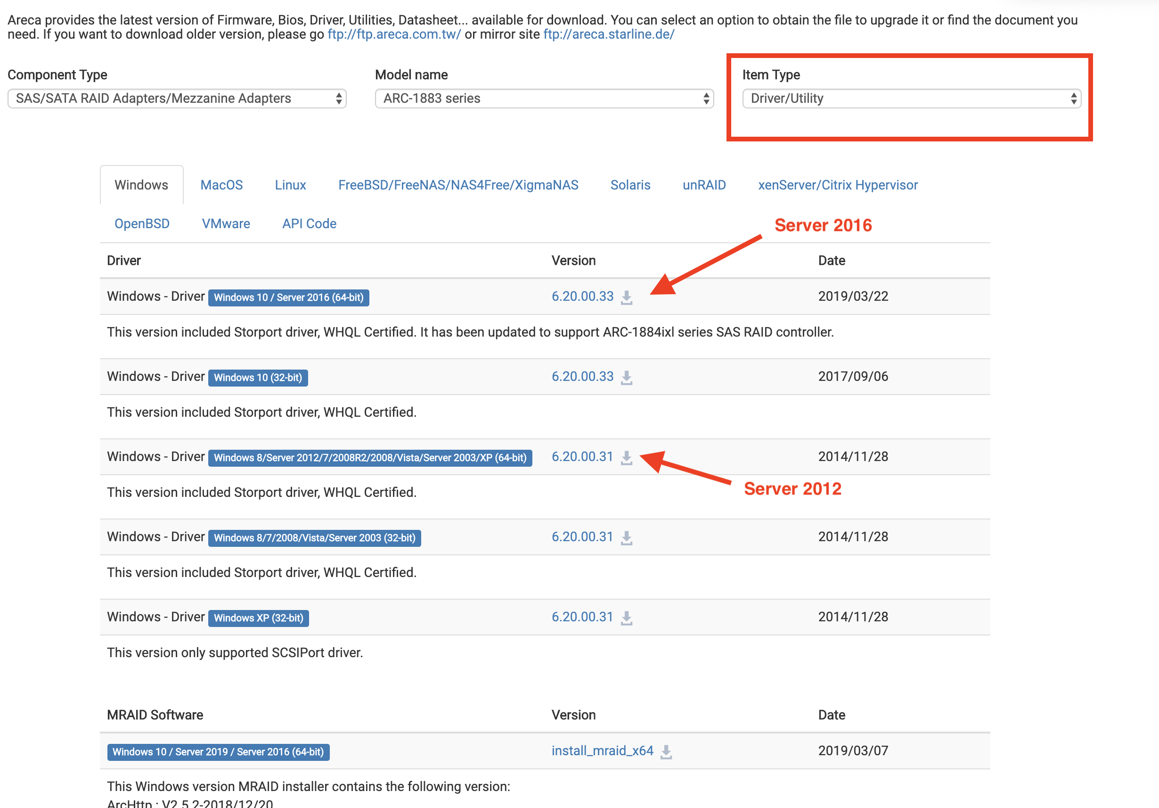This screenshot has height=808, width=1159.
Task: Click download icon for Windows 8/Server 2012 64-bit driver
Action: click(627, 458)
